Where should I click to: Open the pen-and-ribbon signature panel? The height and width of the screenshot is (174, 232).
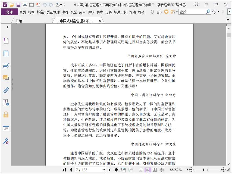6,141
